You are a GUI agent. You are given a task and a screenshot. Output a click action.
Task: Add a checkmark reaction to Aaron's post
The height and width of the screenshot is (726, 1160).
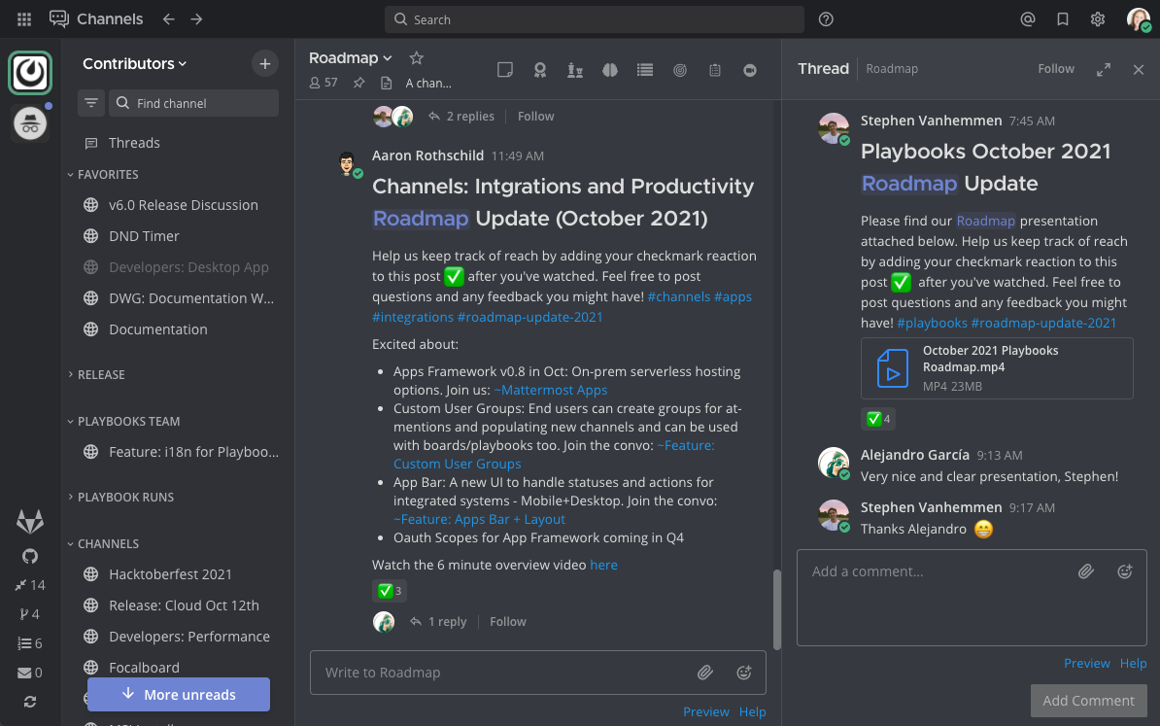tap(390, 590)
